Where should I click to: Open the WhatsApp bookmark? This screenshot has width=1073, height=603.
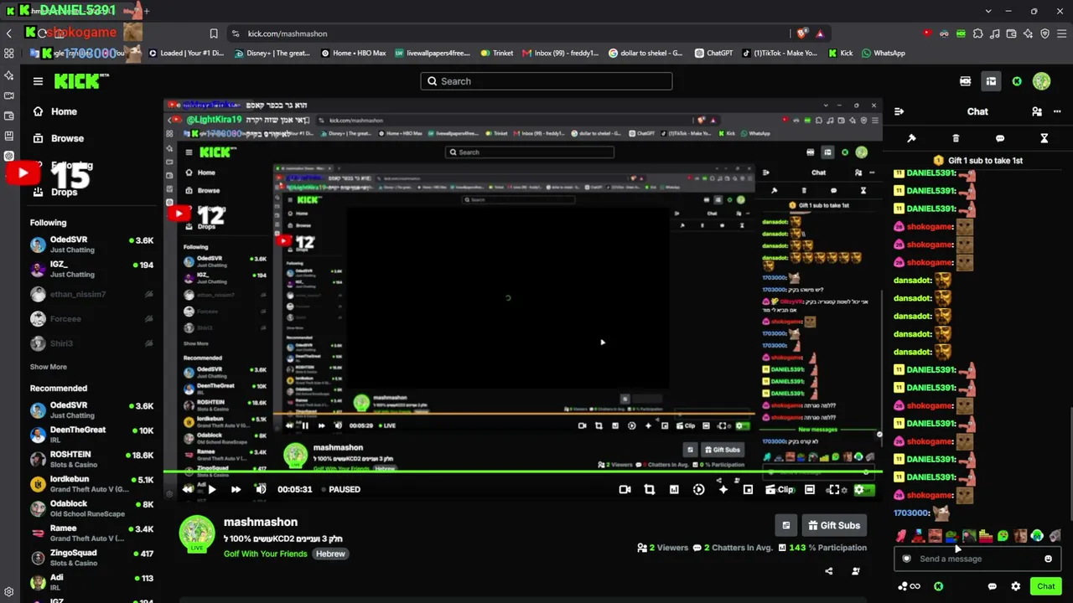(x=883, y=53)
